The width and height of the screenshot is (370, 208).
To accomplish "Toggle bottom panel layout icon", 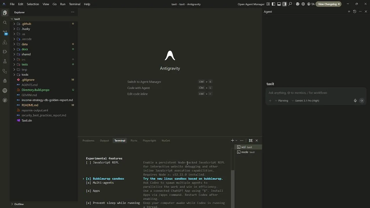I will point(279,4).
